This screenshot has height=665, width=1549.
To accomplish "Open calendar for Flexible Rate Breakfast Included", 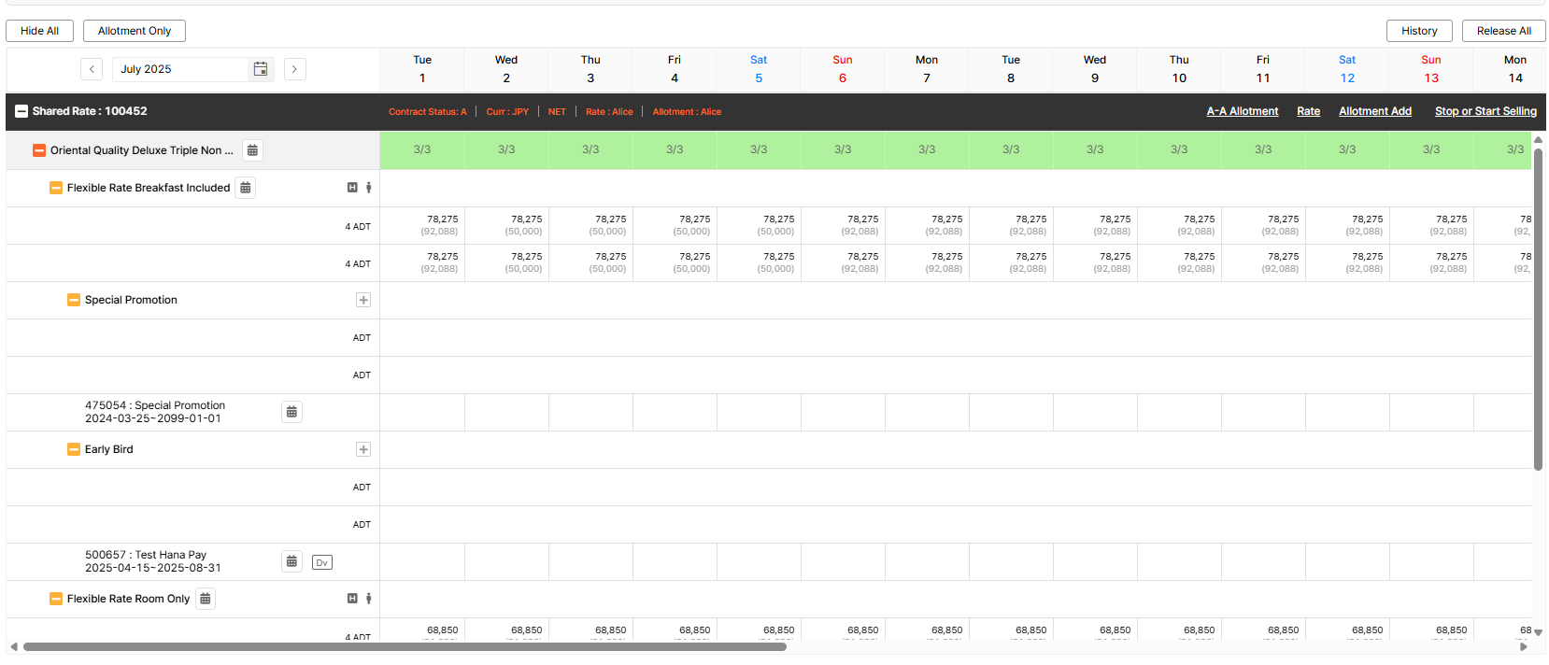I will point(245,188).
